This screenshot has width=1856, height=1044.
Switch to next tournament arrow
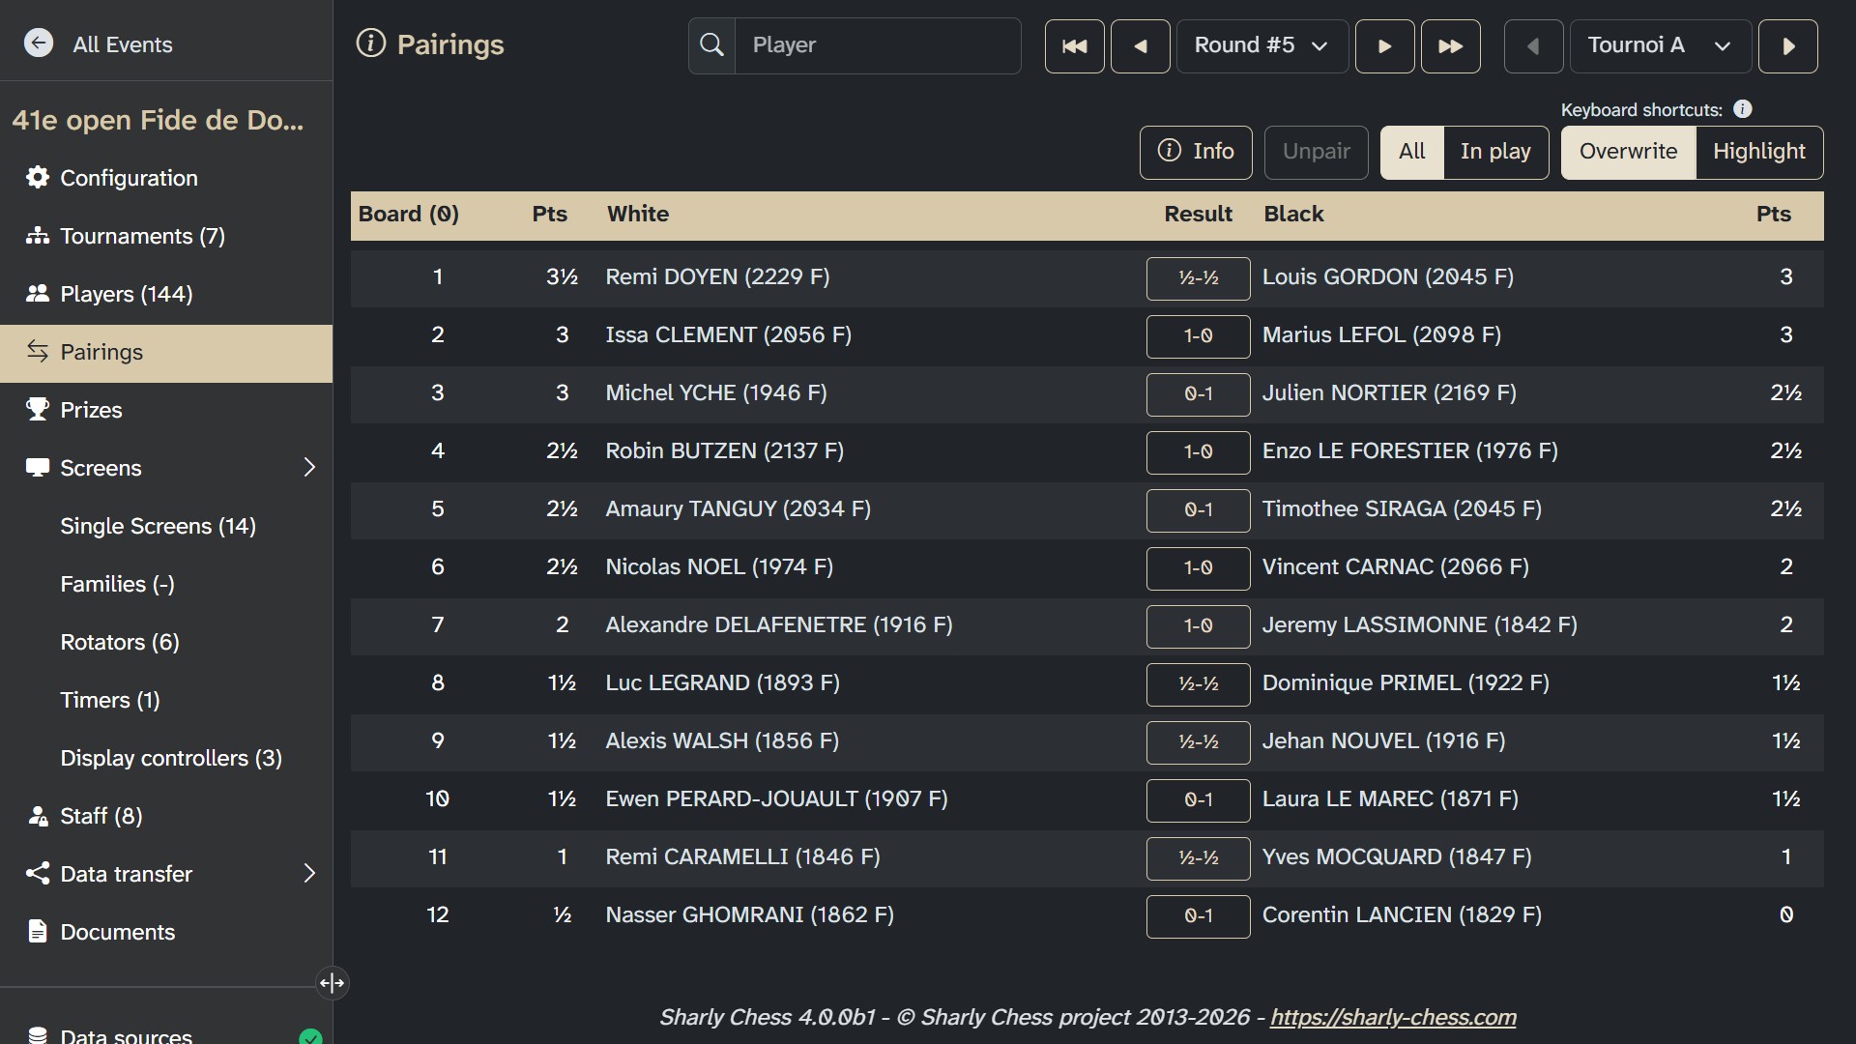[x=1787, y=45]
